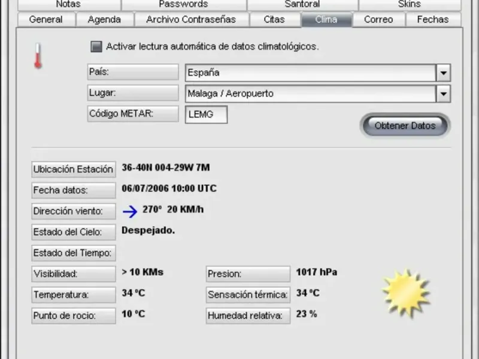This screenshot has height=359, width=479.
Task: Click the blue wind direction arrow
Action: [130, 211]
